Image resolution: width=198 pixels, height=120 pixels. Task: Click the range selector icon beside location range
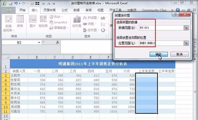[186, 43]
